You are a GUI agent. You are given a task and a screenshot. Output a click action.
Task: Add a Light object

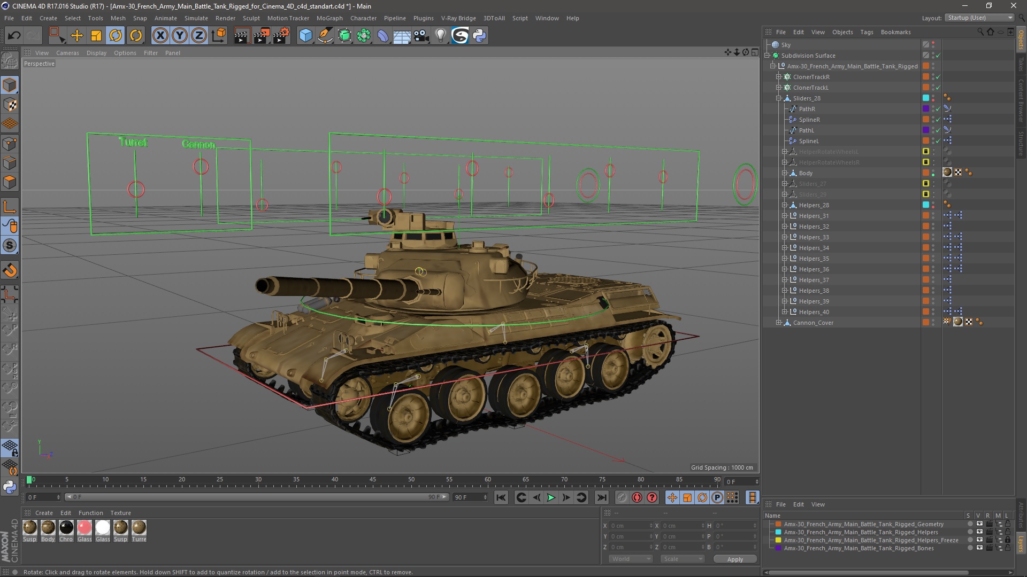440,36
